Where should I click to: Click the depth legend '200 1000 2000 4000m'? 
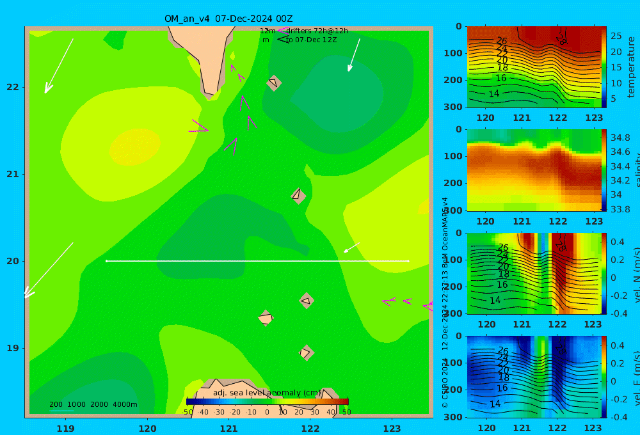[93, 404]
